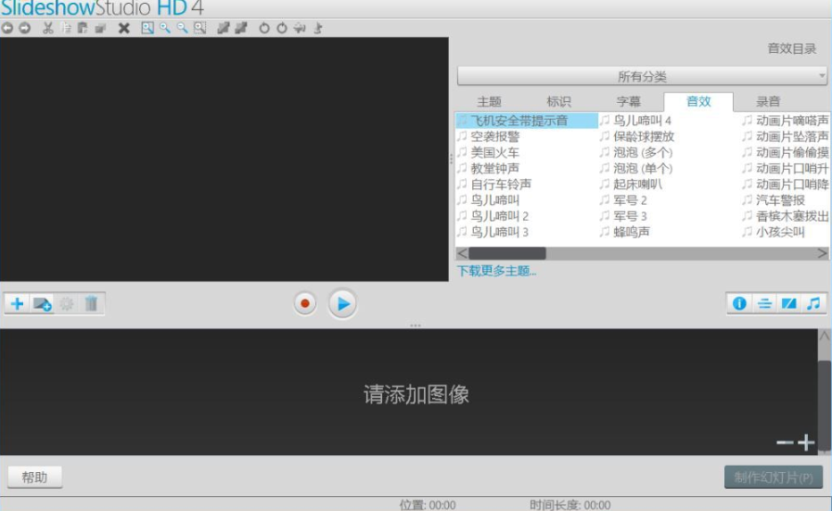Click the sound list horizontal scrollbar thumb
Image resolution: width=832 pixels, height=511 pixels.
pyautogui.click(x=506, y=253)
